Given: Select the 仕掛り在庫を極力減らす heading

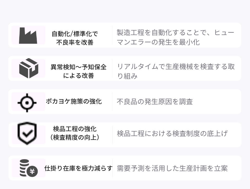Looking at the screenshot, I should [x=78, y=168].
